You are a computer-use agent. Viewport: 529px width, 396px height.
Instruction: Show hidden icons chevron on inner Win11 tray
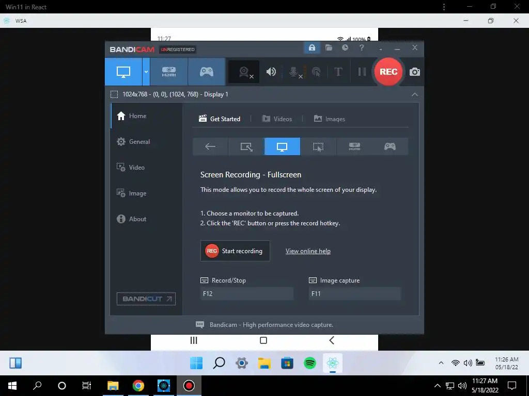coord(441,363)
